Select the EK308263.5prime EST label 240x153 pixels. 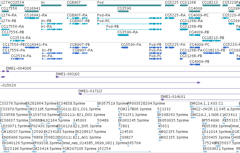(173, 115)
